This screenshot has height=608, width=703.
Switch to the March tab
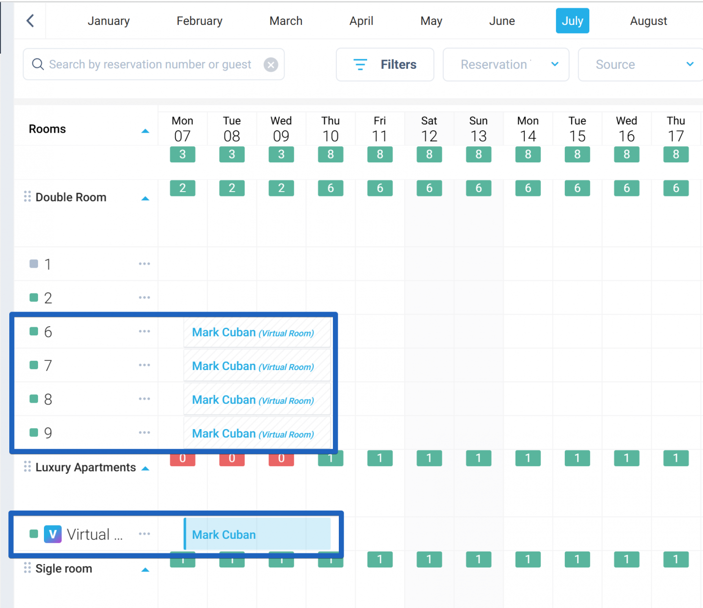286,21
